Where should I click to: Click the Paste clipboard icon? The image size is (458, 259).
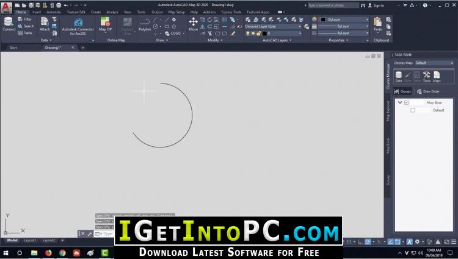pos(377,24)
